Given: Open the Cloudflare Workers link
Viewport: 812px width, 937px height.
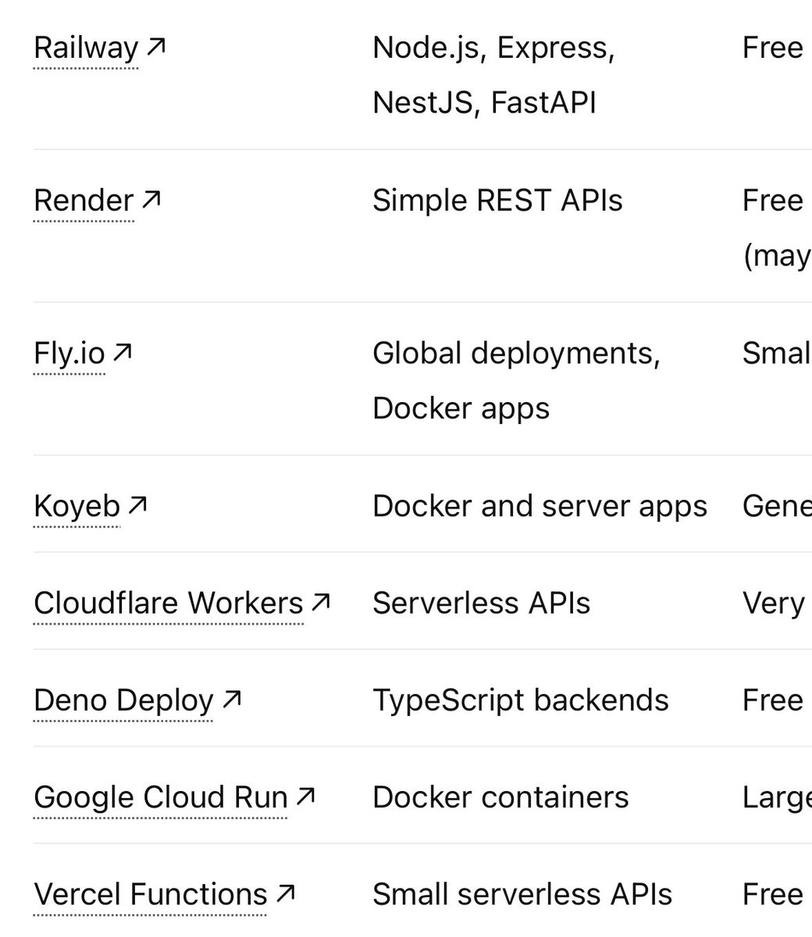Looking at the screenshot, I should [x=169, y=603].
